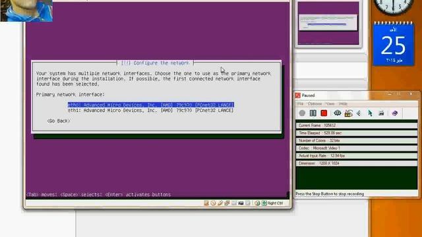422x237 pixels.
Task: Click the Codec Microsoft Video 1 line
Action: [357, 148]
